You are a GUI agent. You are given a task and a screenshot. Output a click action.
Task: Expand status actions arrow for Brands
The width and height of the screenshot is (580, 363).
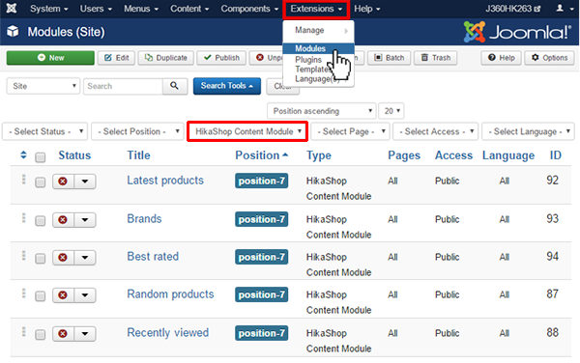(85, 220)
